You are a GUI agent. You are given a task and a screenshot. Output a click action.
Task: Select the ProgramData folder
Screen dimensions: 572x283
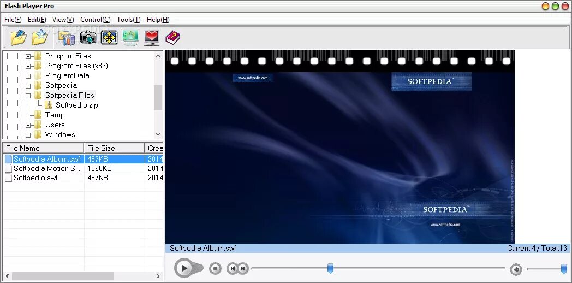67,75
